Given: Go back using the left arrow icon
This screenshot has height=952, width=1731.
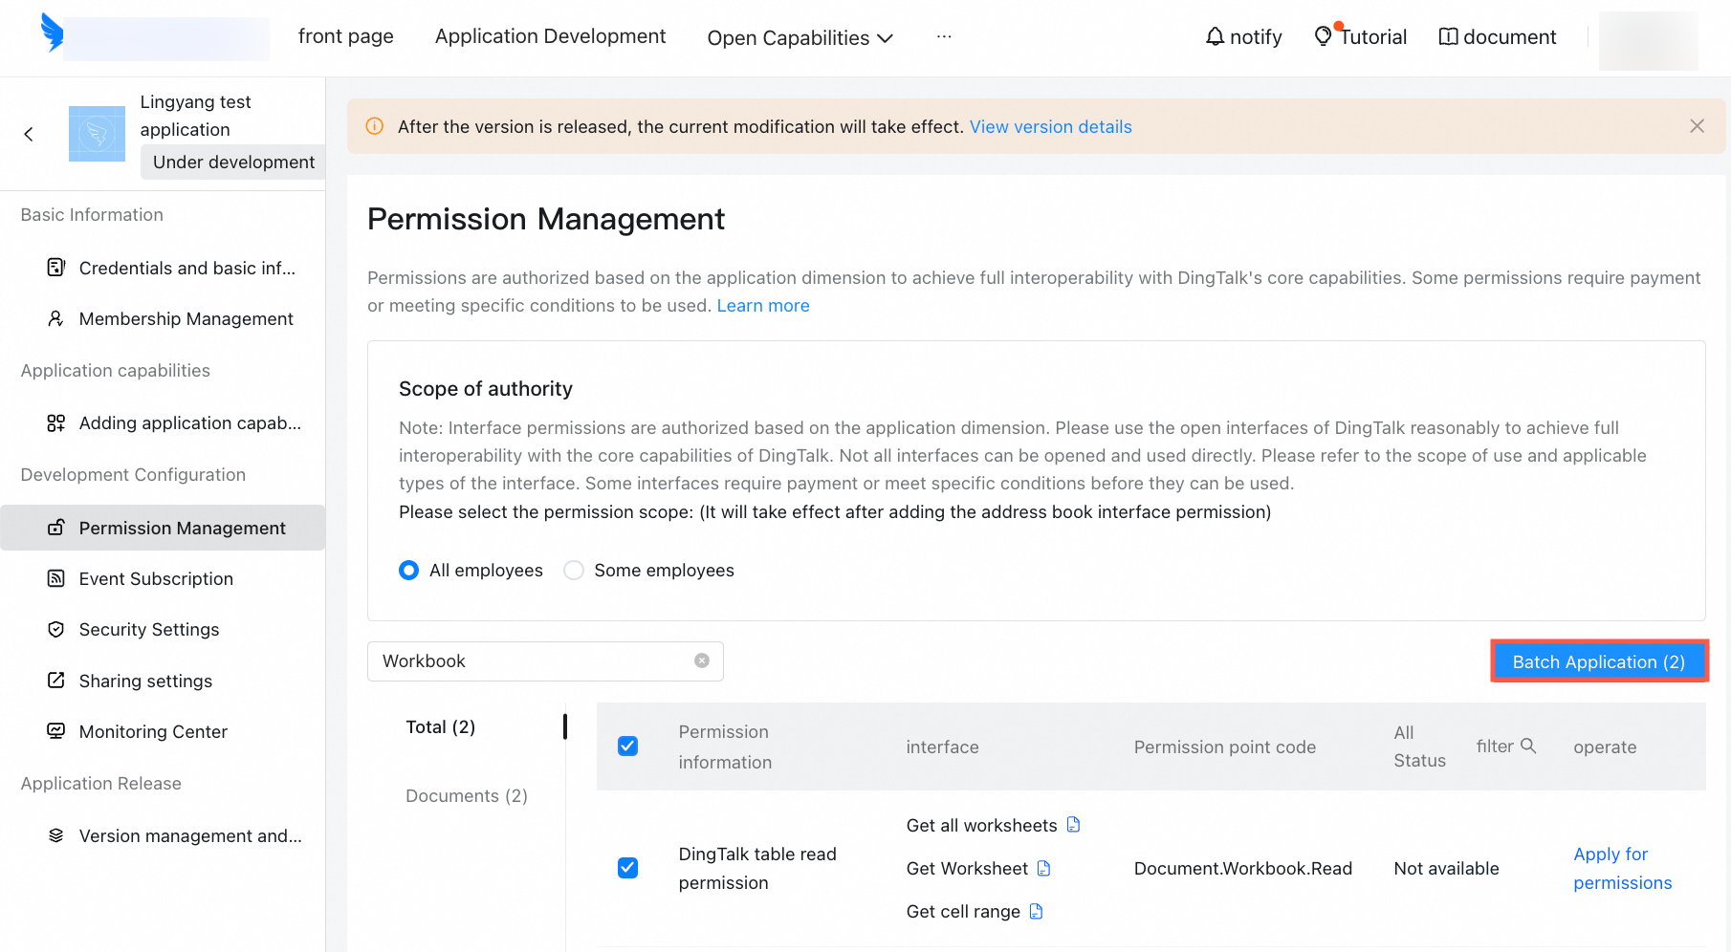Looking at the screenshot, I should pyautogui.click(x=29, y=134).
